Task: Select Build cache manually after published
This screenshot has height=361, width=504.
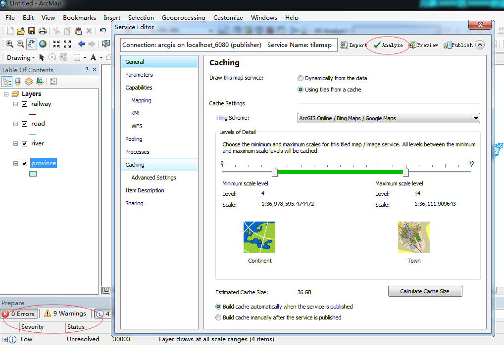Action: pyautogui.click(x=218, y=317)
